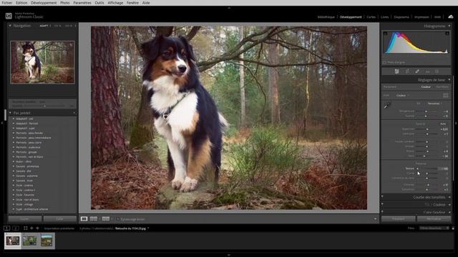Set treatment to Noir/blanc
The width and height of the screenshot is (458, 257).
(x=442, y=87)
